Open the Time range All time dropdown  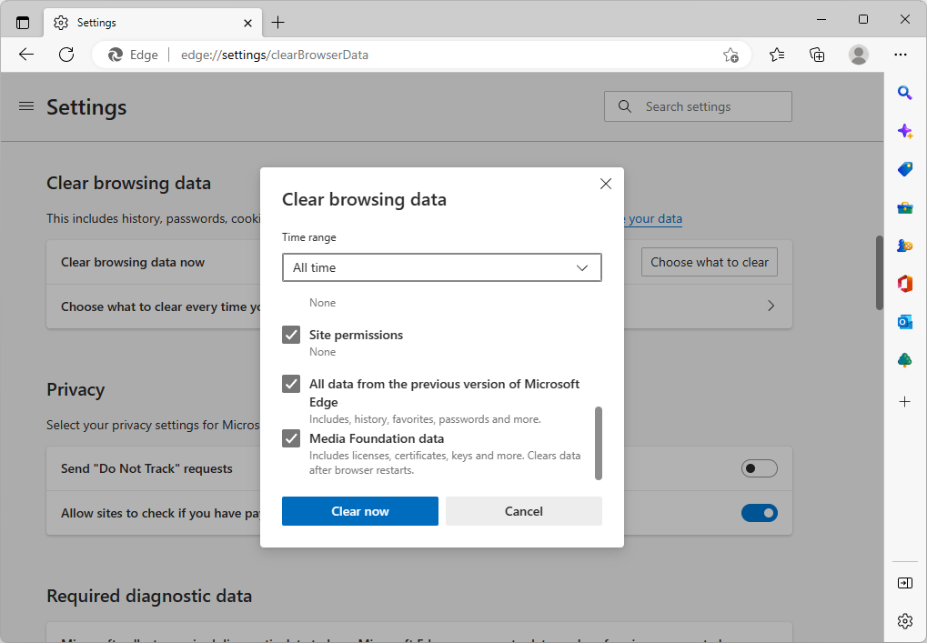[x=441, y=267]
